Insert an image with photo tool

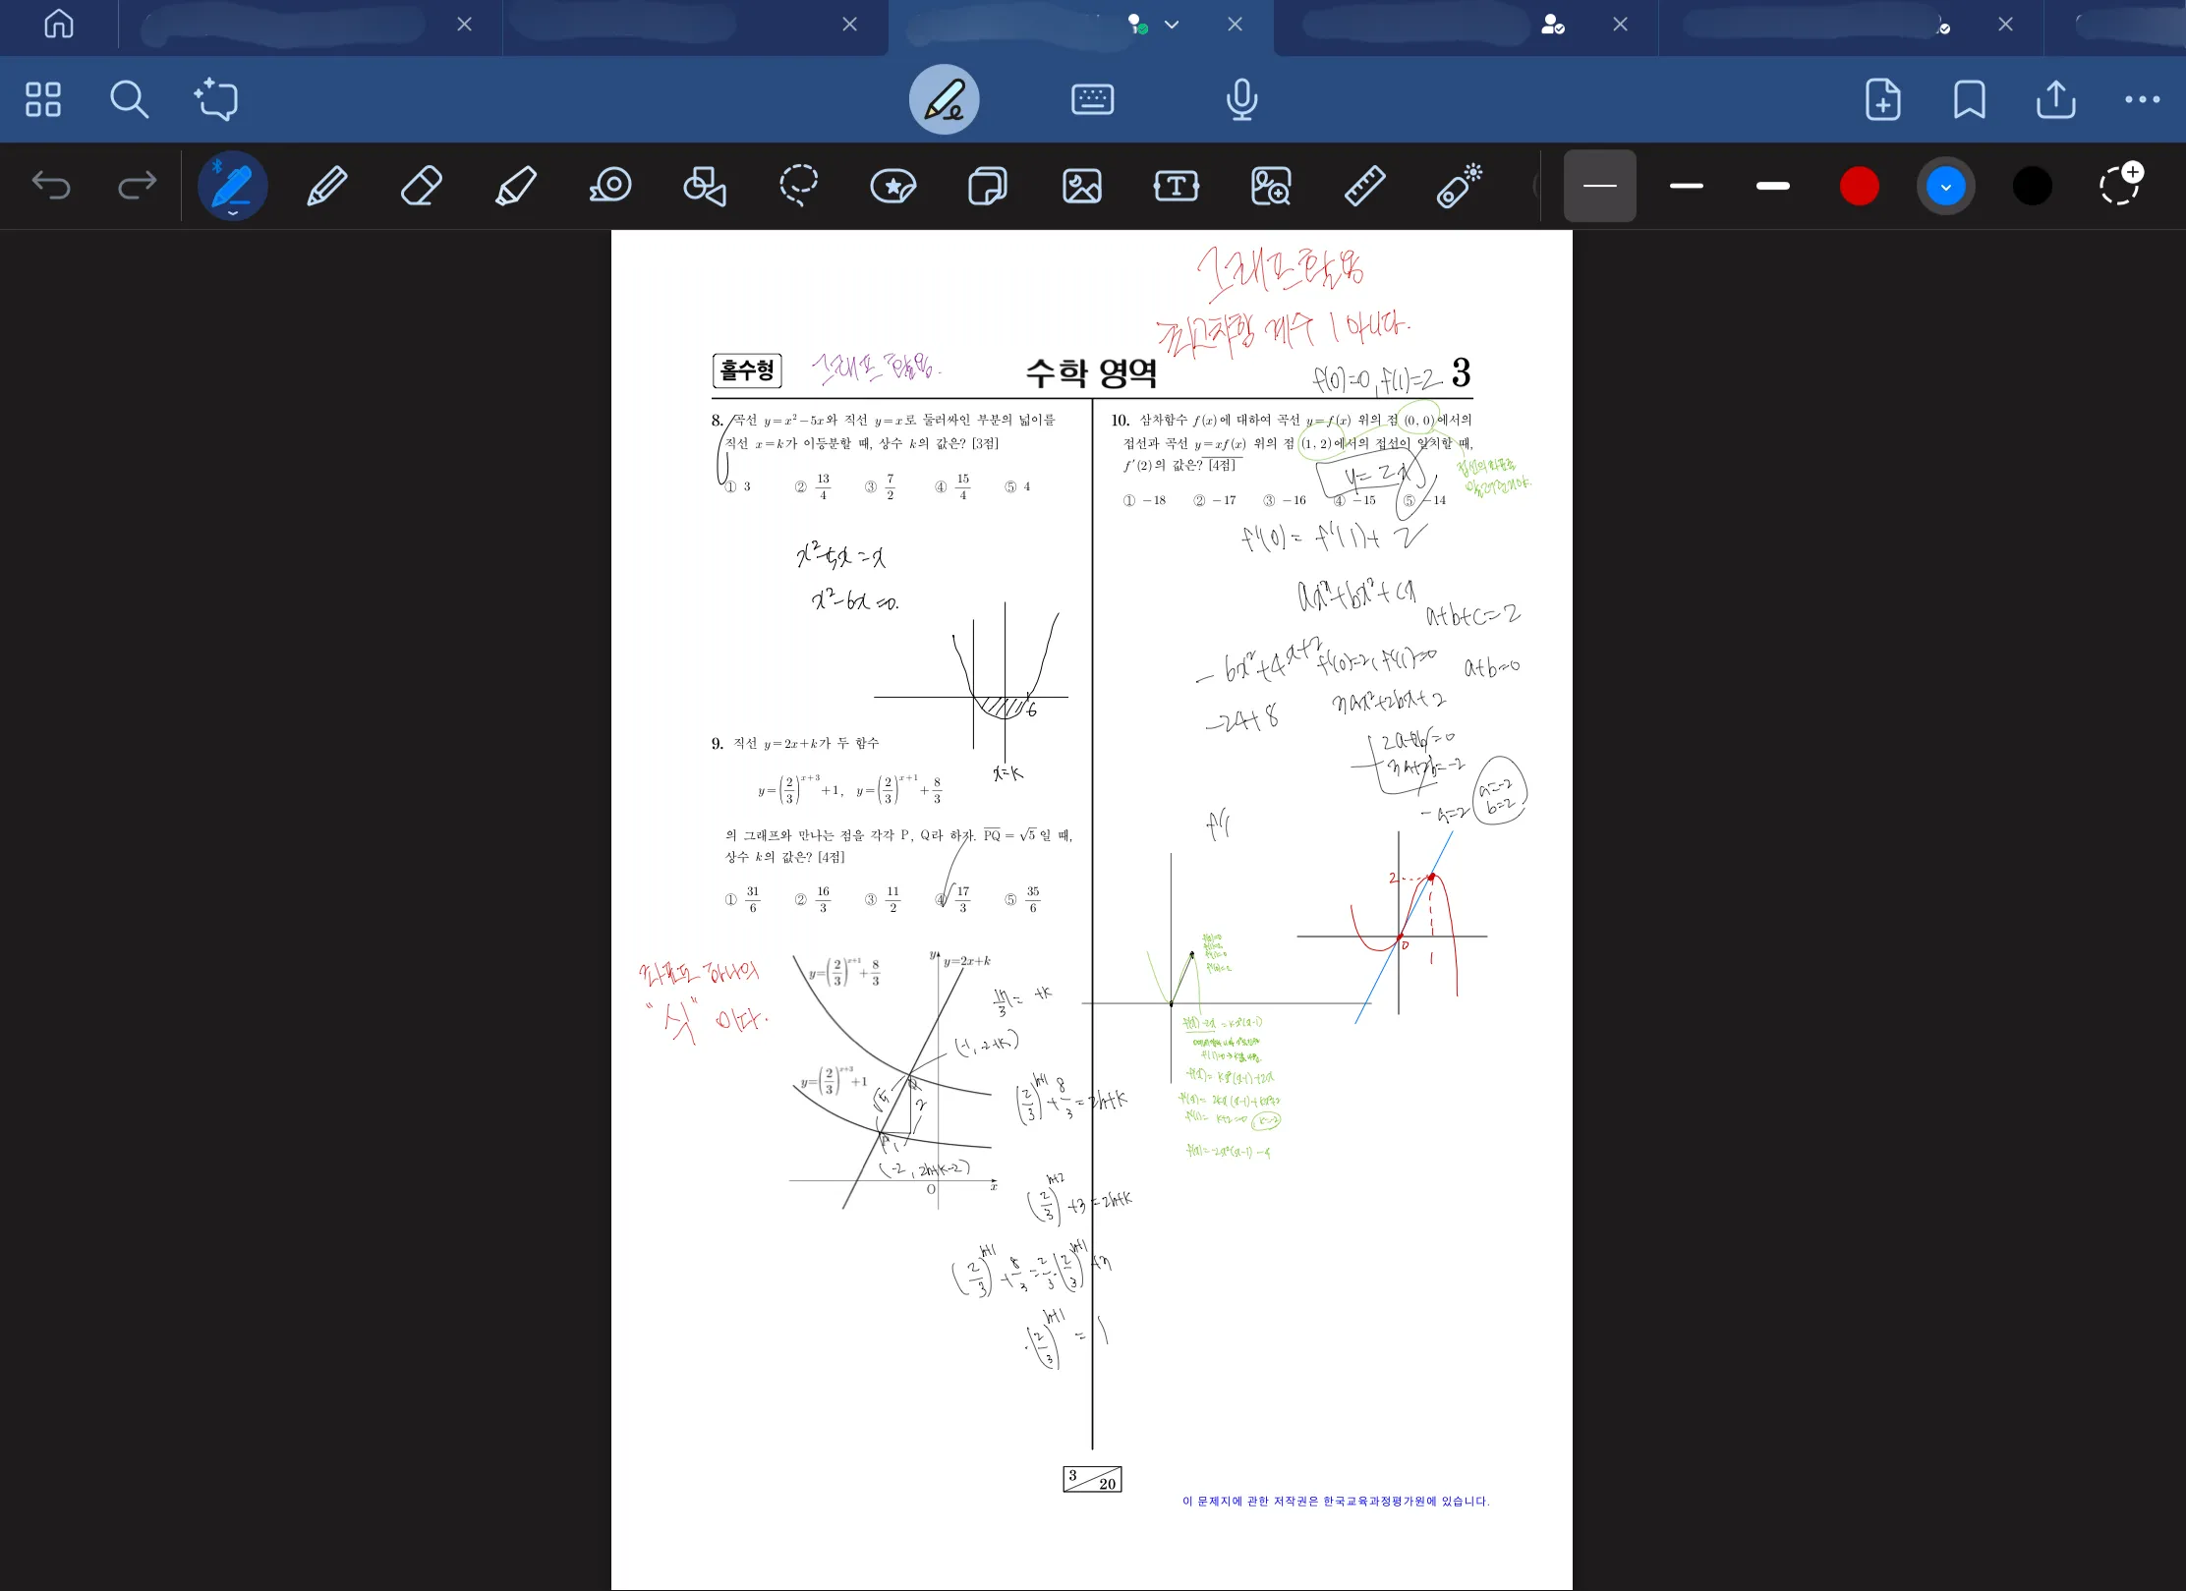[1082, 186]
